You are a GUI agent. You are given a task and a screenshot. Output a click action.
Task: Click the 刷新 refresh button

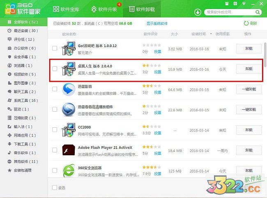[250, 23]
